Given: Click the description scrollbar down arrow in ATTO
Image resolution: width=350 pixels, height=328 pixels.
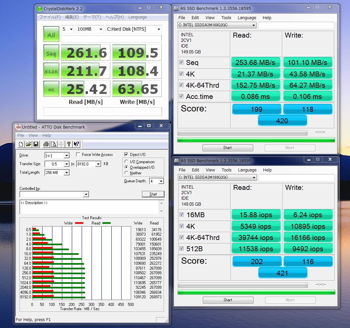Looking at the screenshot, I should point(161,211).
